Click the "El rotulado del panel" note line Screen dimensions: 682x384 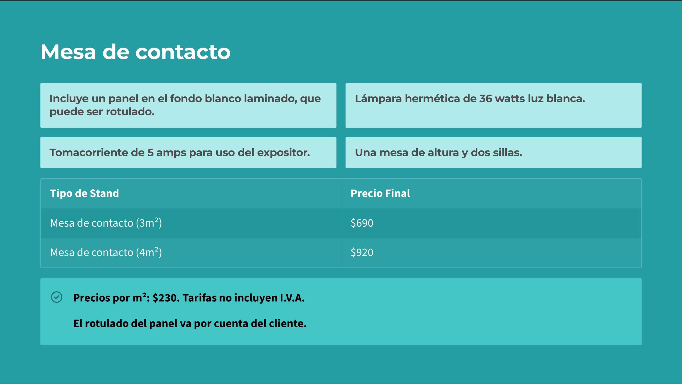click(190, 324)
